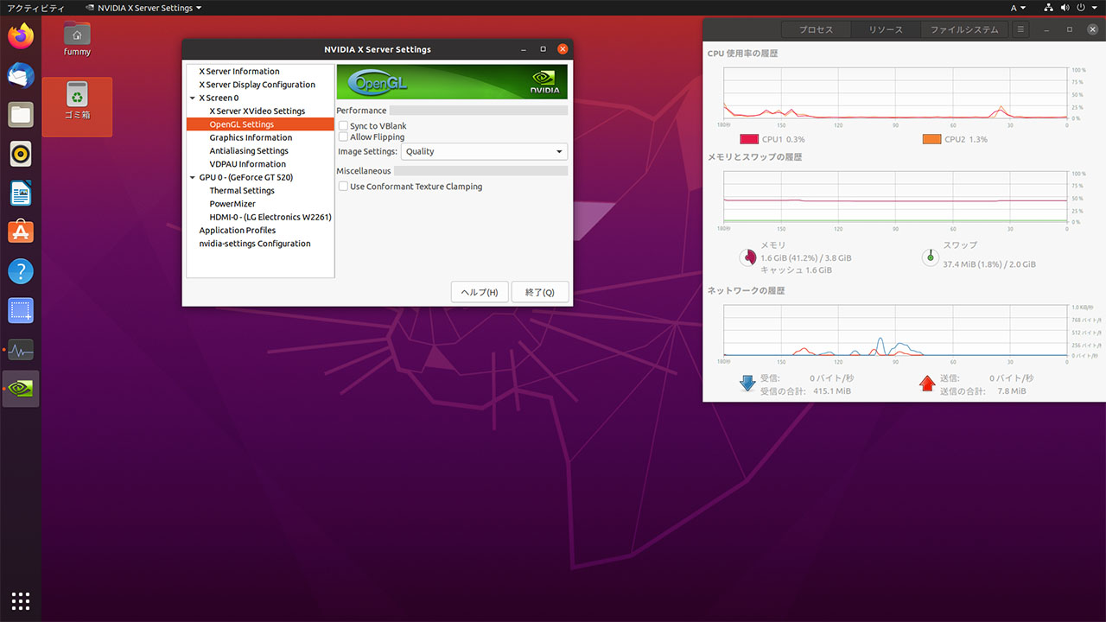Maximize the NVIDIA X Server Settings window
This screenshot has height=622, width=1106.
pos(543,49)
